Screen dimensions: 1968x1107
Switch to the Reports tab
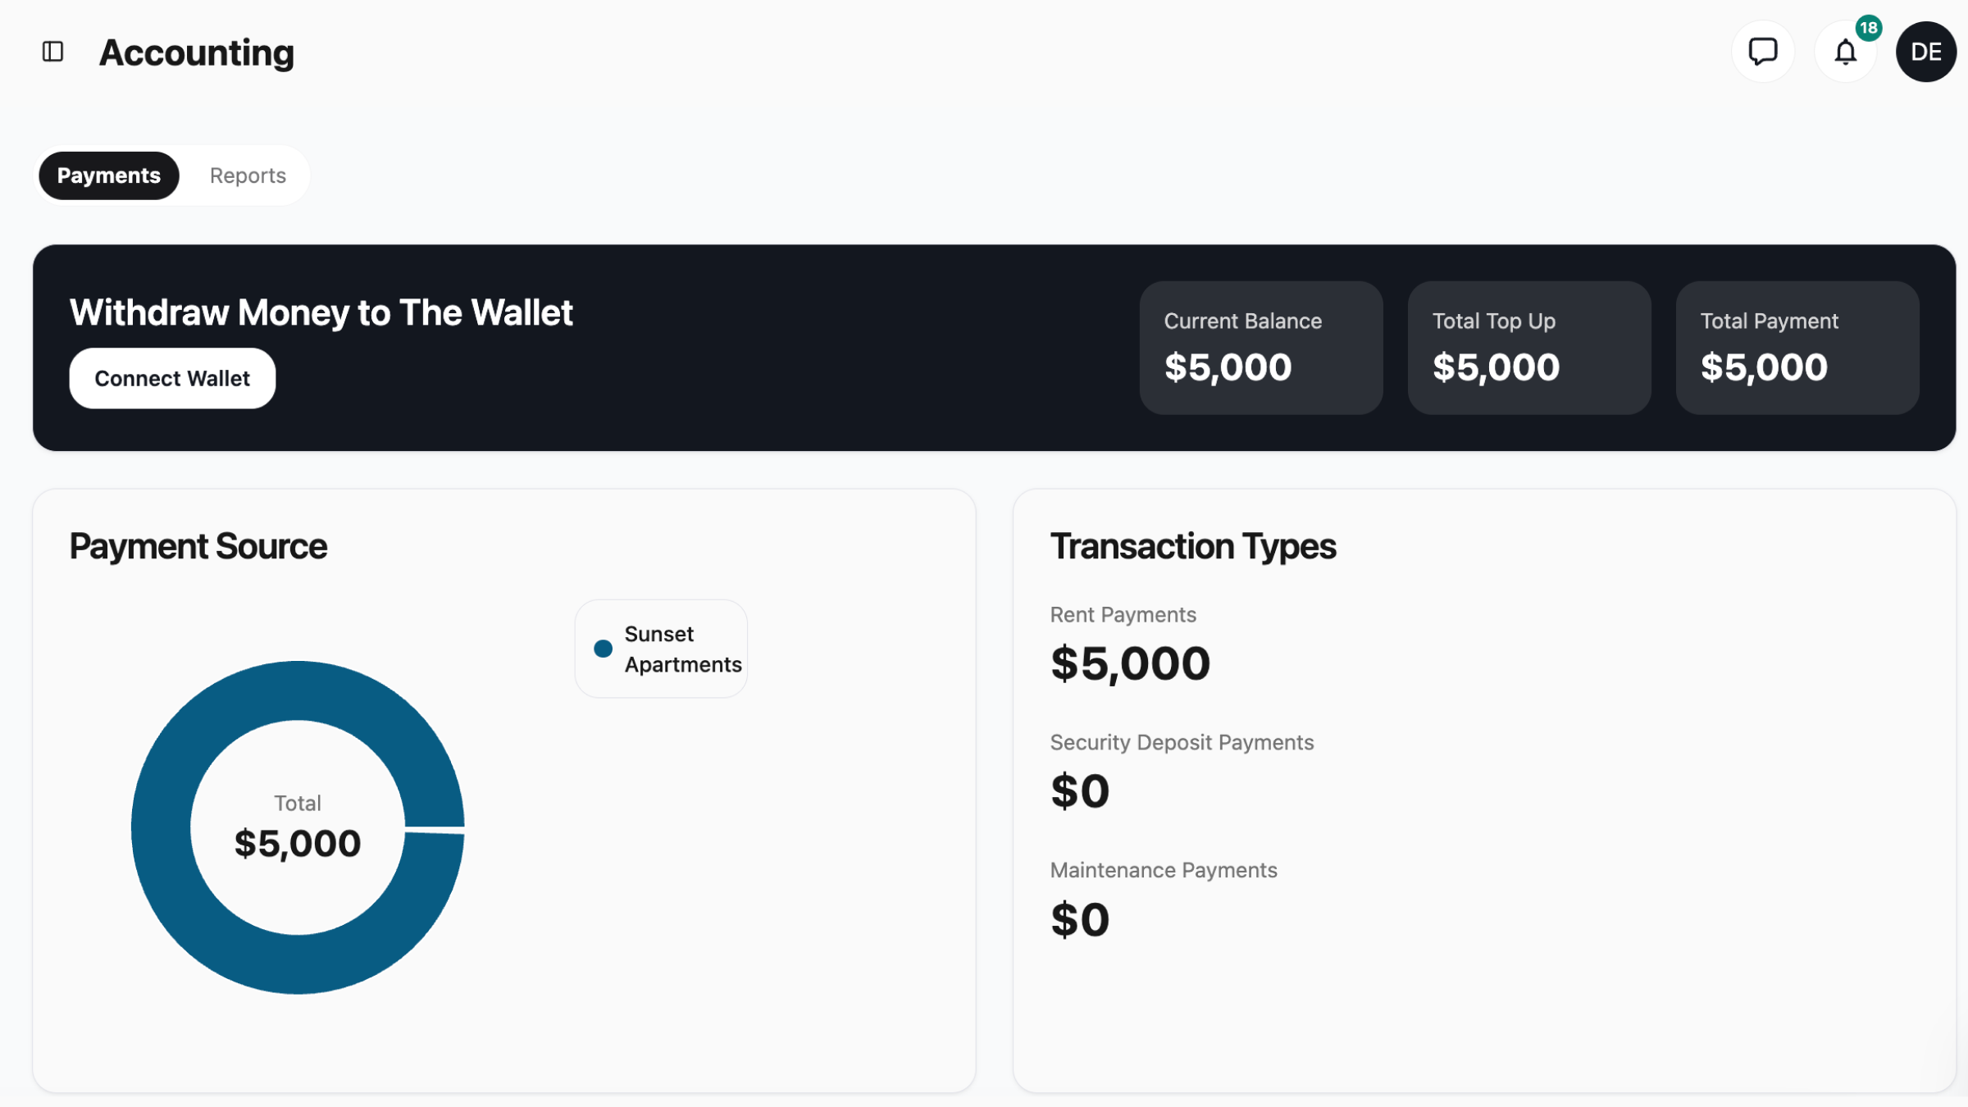[248, 175]
